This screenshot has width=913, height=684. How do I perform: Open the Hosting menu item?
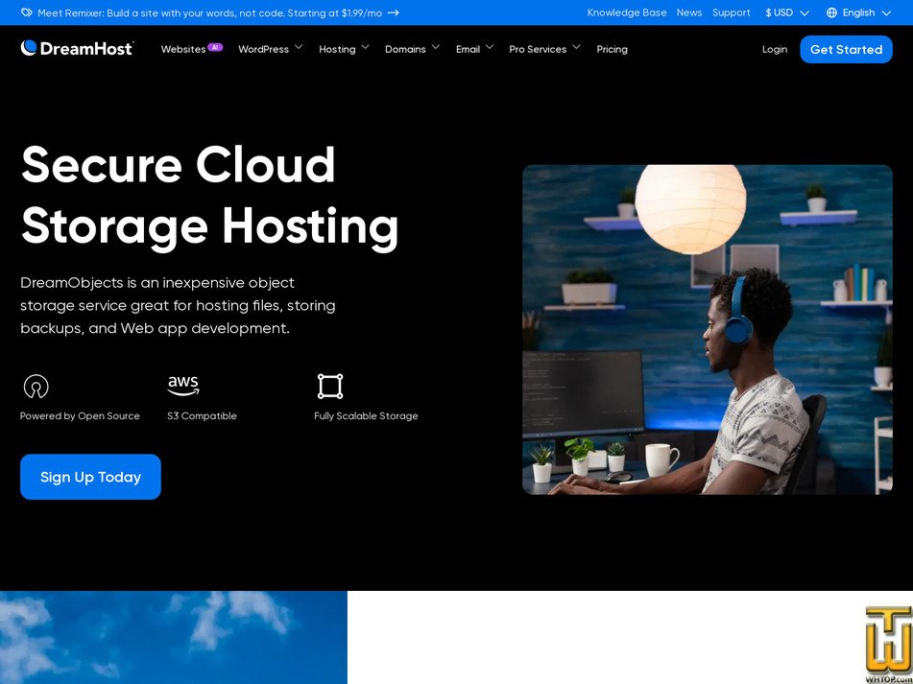click(337, 50)
